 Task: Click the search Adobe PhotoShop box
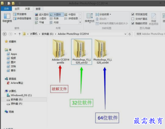(150, 34)
